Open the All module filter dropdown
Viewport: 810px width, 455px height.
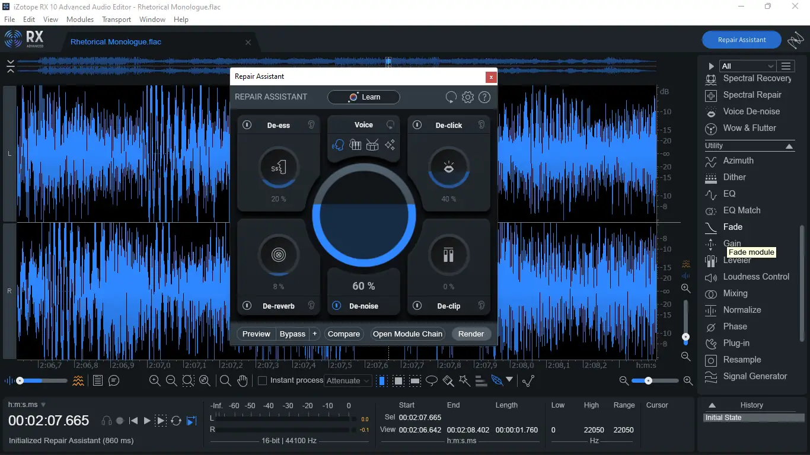(x=747, y=66)
